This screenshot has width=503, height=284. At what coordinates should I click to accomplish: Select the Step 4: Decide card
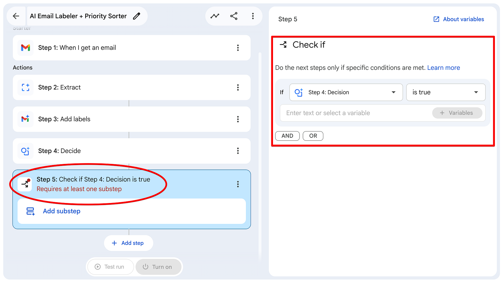pos(132,151)
